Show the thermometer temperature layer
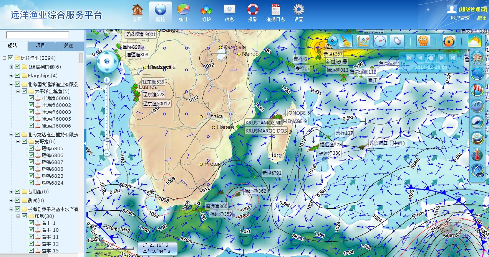 (477, 154)
